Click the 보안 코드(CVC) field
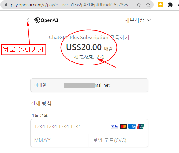Screen dimensions: 179x153 tap(119, 140)
